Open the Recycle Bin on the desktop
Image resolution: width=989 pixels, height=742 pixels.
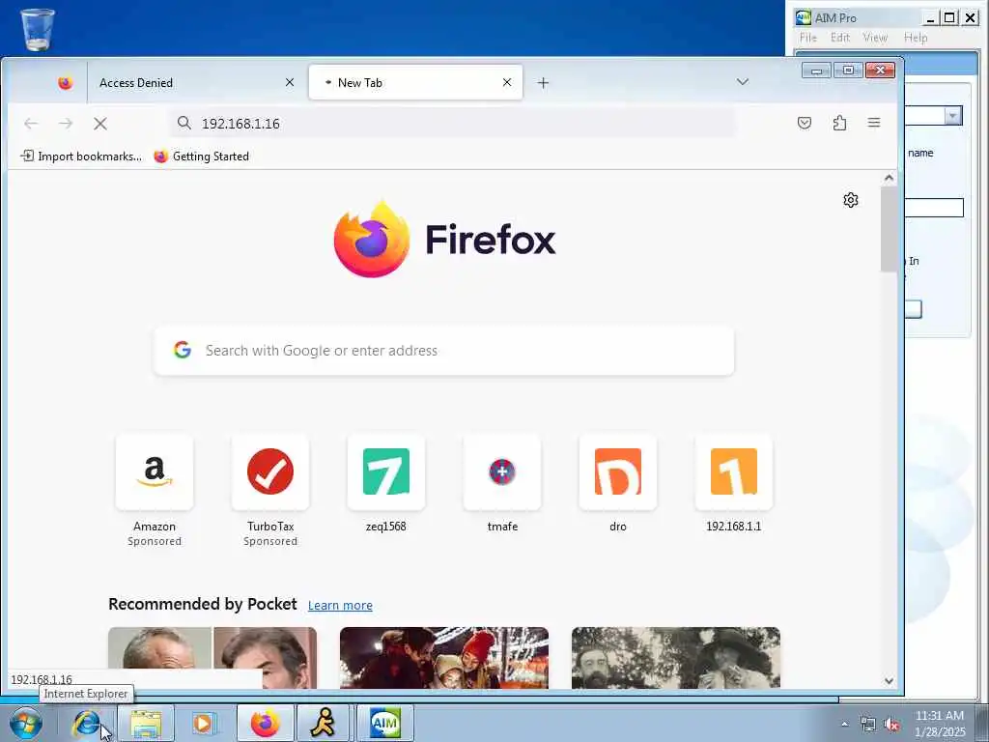(38, 29)
